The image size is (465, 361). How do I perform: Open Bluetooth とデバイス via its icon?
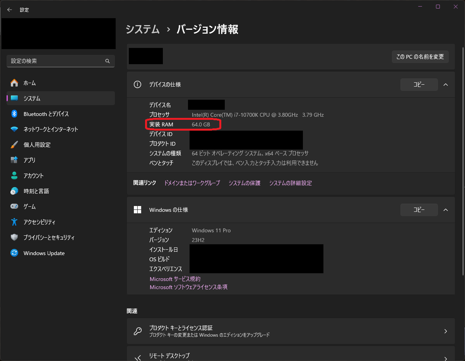[x=14, y=114]
